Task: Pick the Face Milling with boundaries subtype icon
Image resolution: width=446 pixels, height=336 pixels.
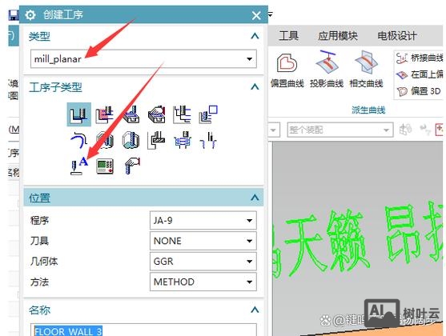Action: pos(131,114)
